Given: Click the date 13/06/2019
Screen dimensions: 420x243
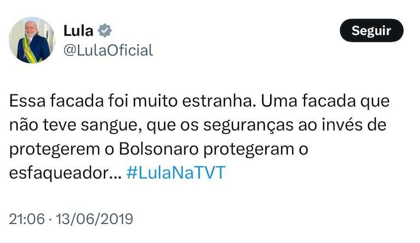Looking at the screenshot, I should pos(93,219).
